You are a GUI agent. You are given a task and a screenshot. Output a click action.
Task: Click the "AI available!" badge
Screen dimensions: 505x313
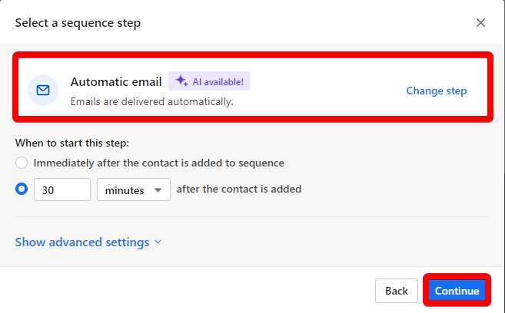coord(209,81)
